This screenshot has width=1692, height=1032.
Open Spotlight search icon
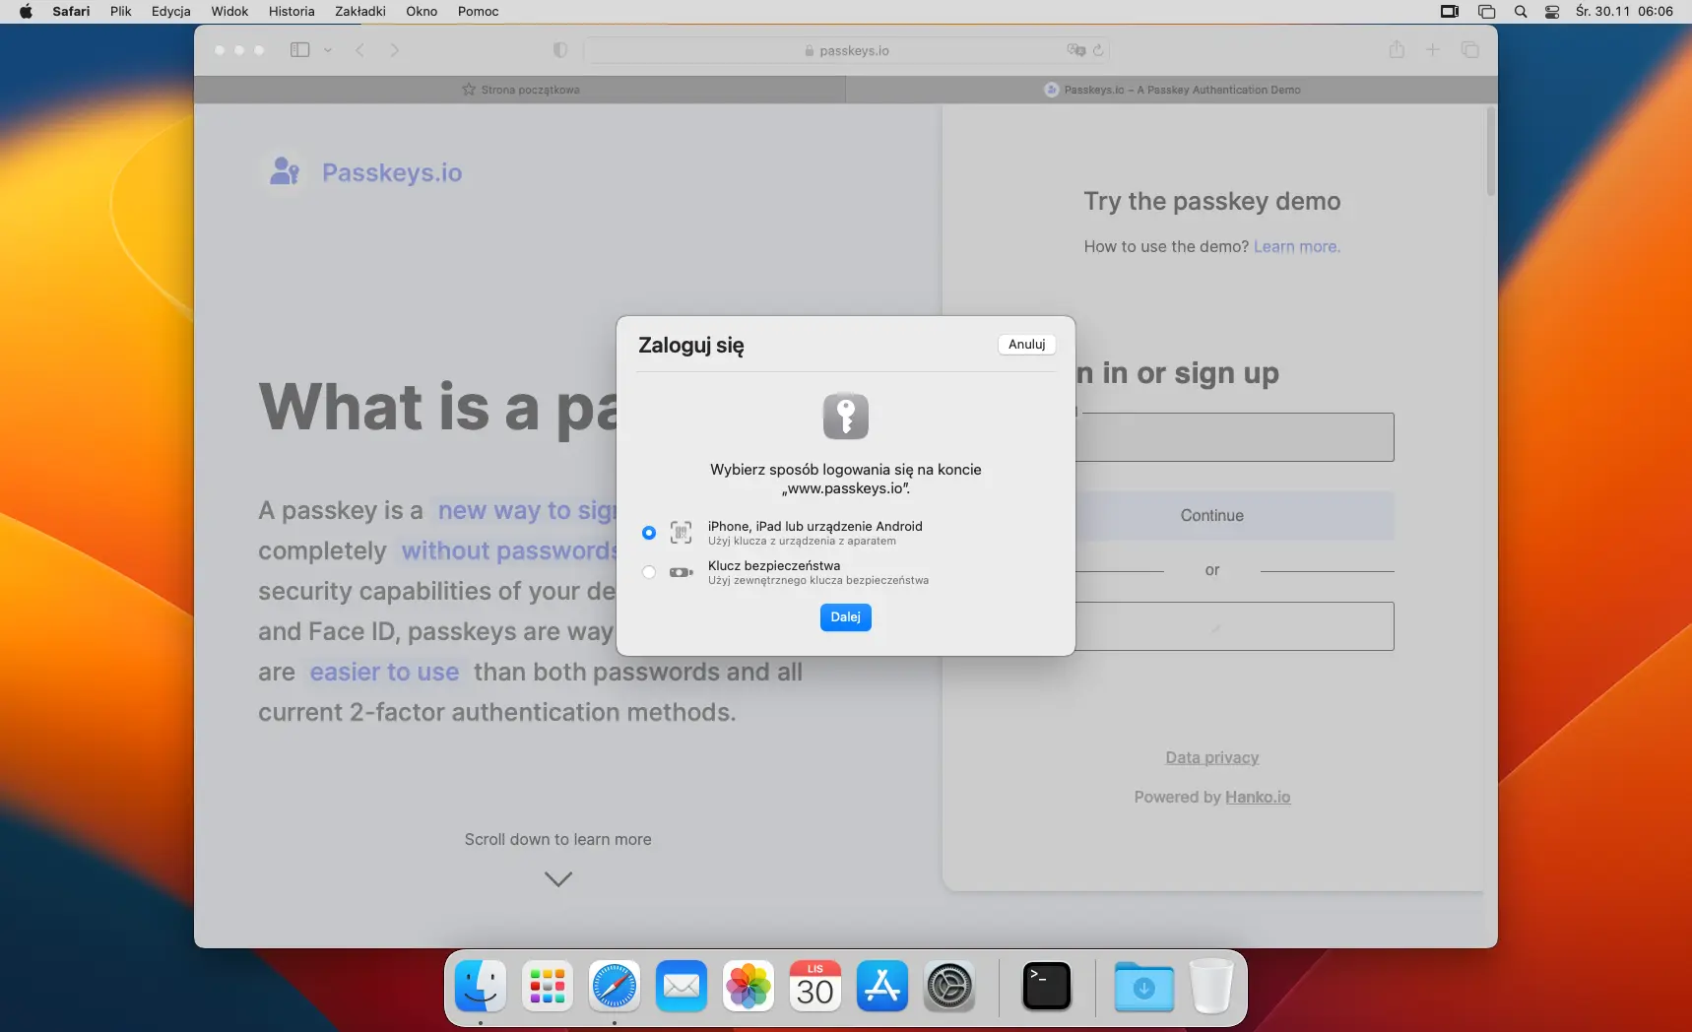[1521, 12]
